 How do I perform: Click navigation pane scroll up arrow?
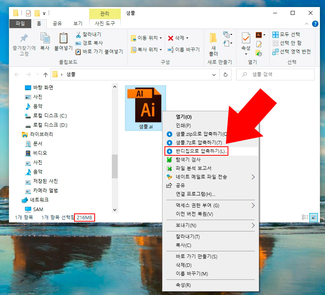point(115,87)
